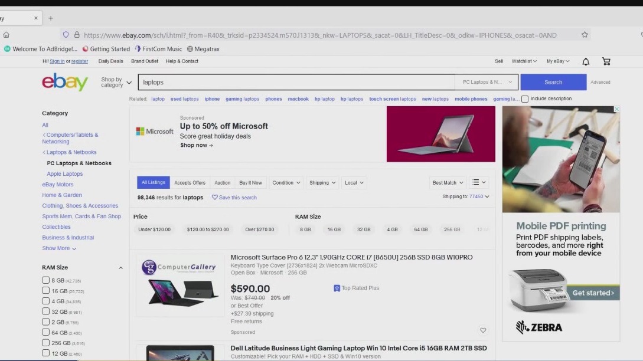The width and height of the screenshot is (643, 361).
Task: Click the laptops search input field
Action: (x=295, y=82)
